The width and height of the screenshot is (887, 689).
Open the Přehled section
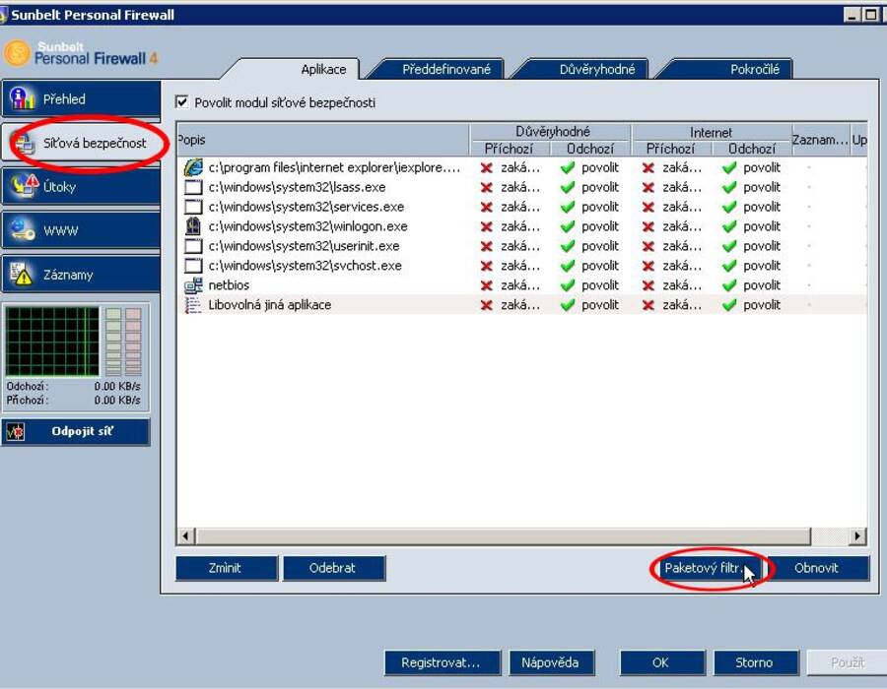pos(81,99)
